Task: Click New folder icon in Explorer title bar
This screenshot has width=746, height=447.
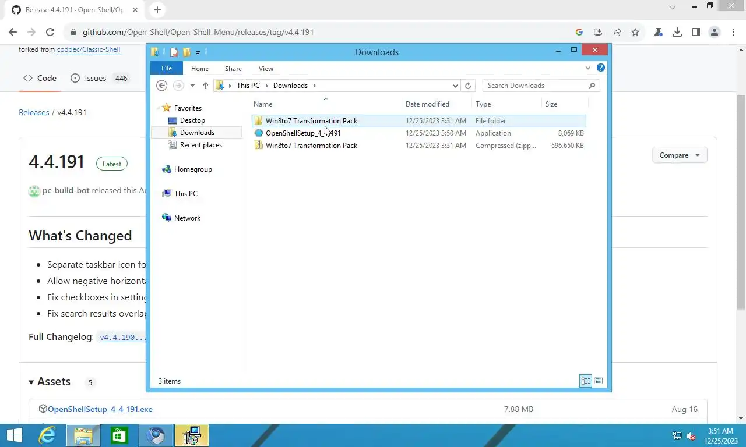Action: [186, 52]
